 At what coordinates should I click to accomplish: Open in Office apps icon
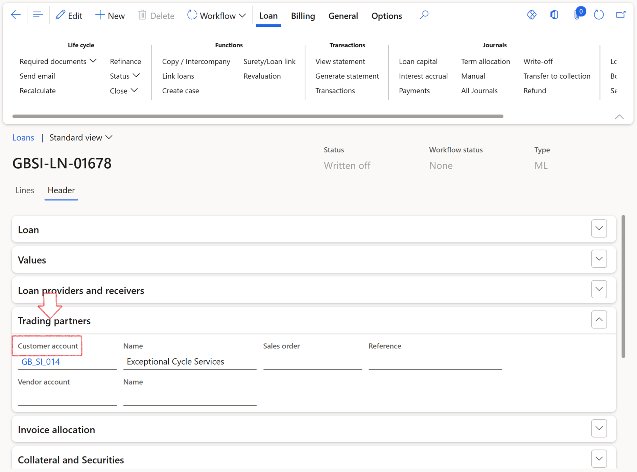pos(554,15)
